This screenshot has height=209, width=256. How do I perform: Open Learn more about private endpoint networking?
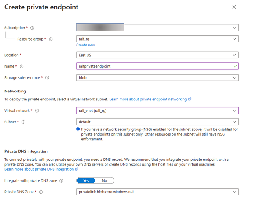[x=149, y=99]
